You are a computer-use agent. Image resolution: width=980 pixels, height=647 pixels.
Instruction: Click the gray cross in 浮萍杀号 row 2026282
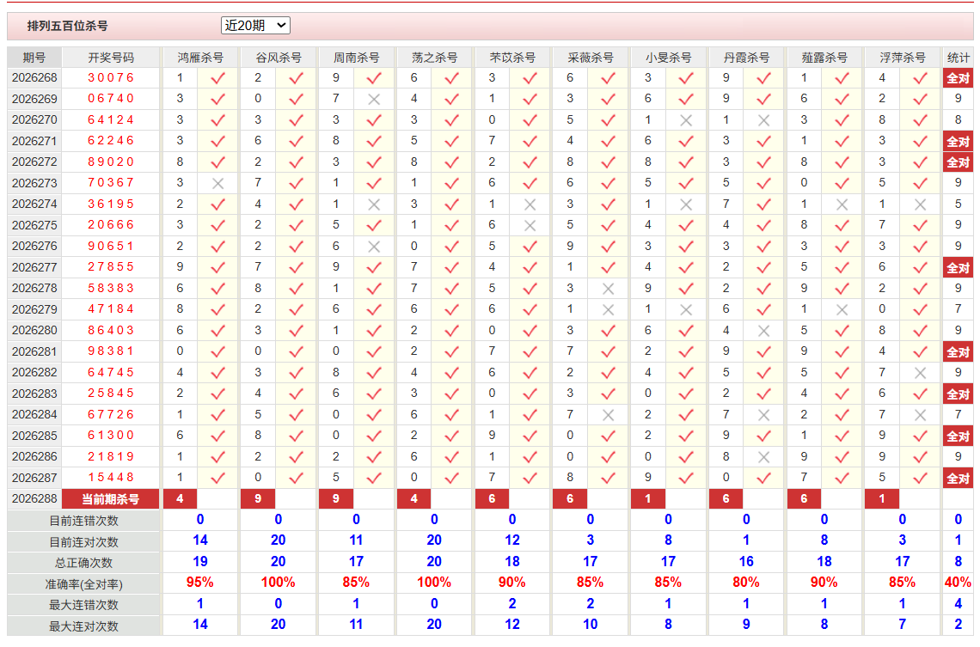point(920,373)
